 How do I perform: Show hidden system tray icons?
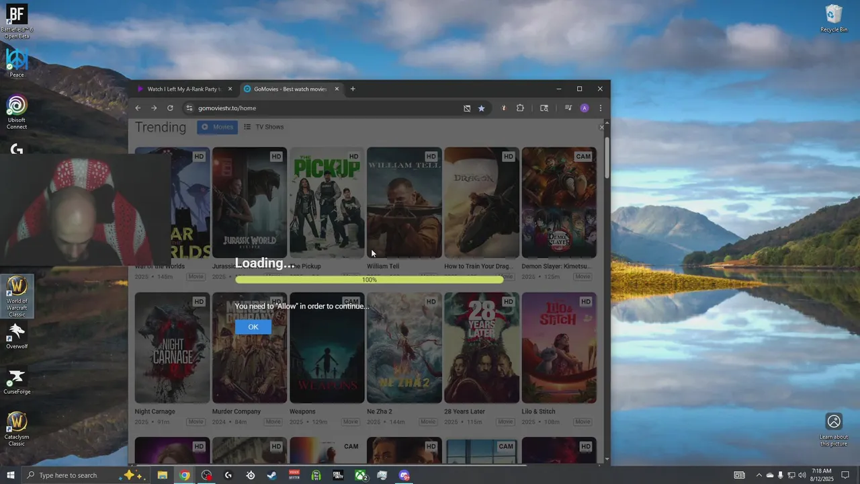coord(759,475)
